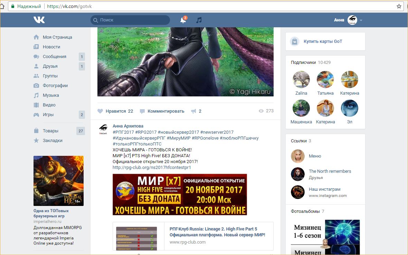408x255 pixels.
Task: Open Imperial Hero ad image
Action: coord(58,181)
